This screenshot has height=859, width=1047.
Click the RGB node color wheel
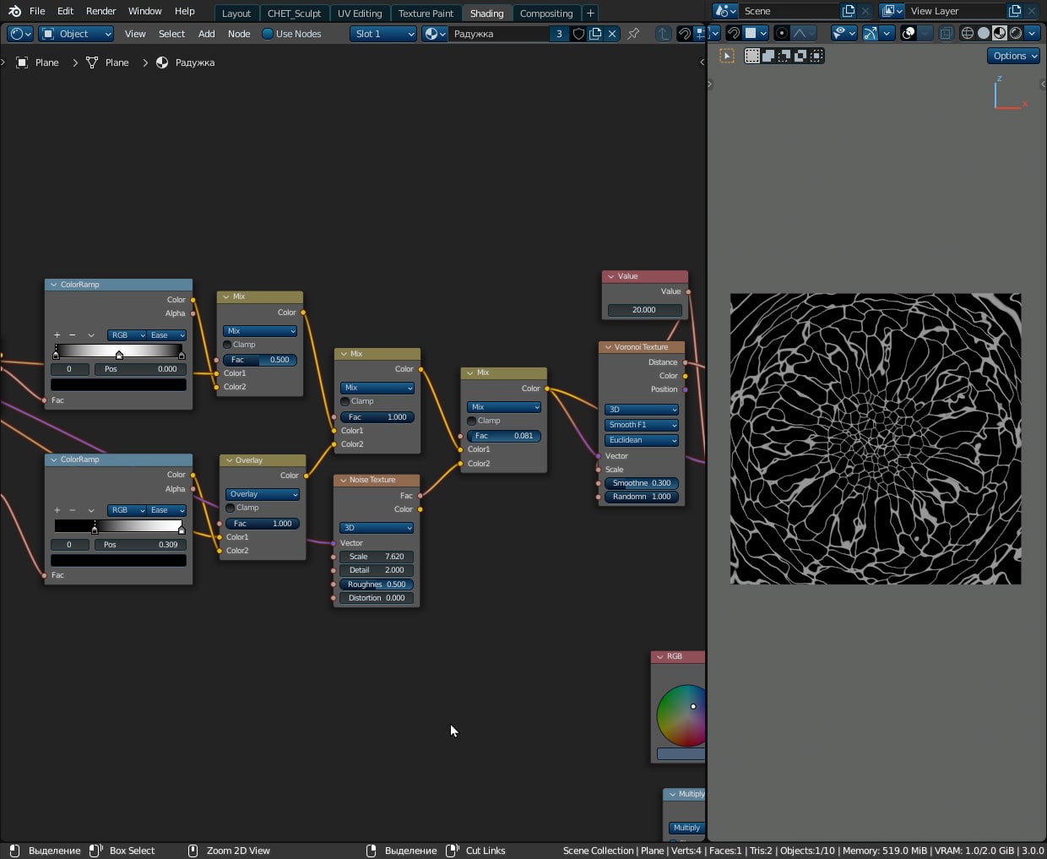(x=681, y=716)
